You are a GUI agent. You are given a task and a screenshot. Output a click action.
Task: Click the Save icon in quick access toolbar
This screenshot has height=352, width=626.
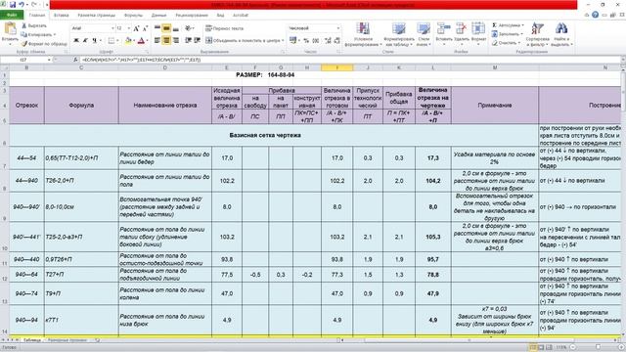pyautogui.click(x=13, y=5)
